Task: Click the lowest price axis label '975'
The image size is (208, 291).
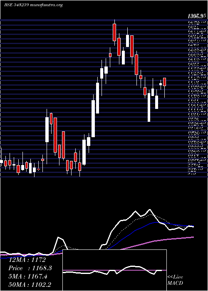Action: click(x=192, y=174)
